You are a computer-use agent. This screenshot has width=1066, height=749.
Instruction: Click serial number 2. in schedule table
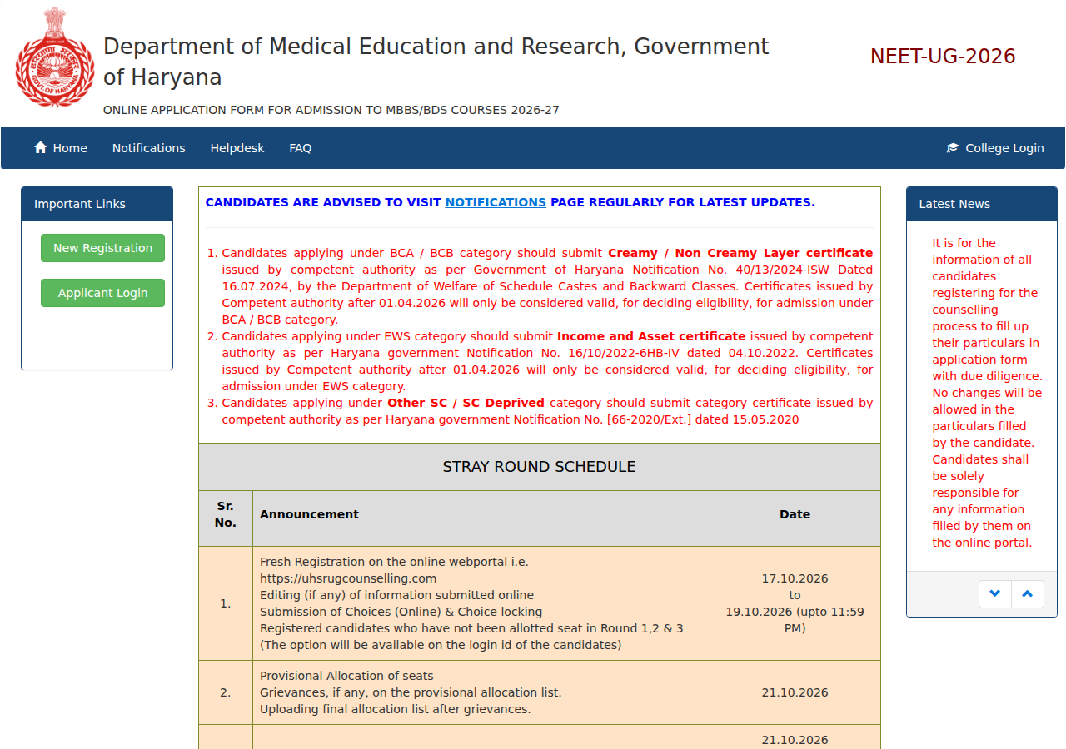[226, 692]
